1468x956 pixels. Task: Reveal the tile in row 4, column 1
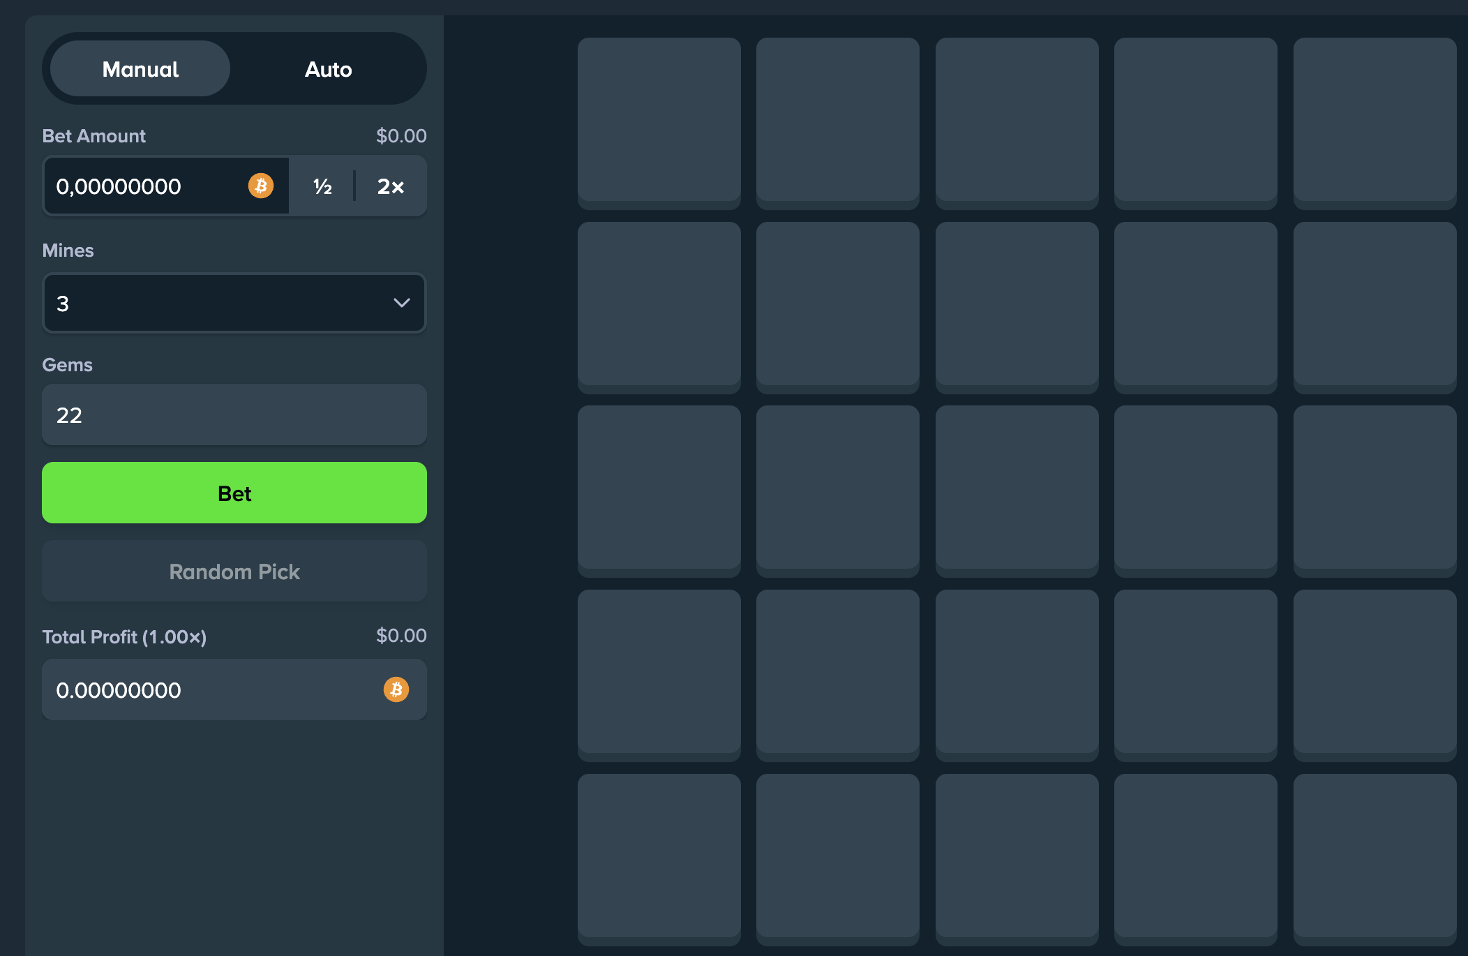[x=659, y=675]
